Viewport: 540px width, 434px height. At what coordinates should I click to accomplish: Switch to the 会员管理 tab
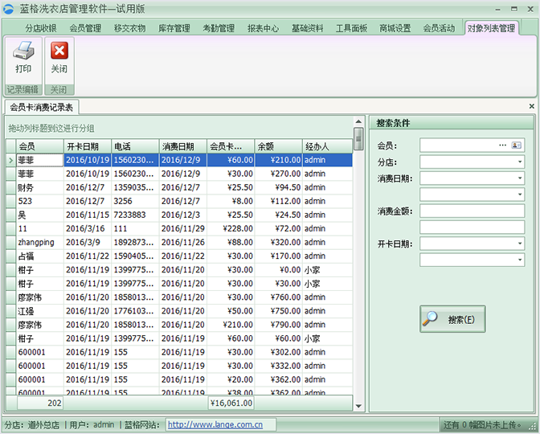[x=85, y=28]
